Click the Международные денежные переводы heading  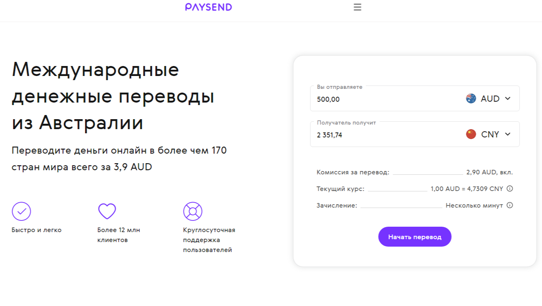pyautogui.click(x=113, y=96)
